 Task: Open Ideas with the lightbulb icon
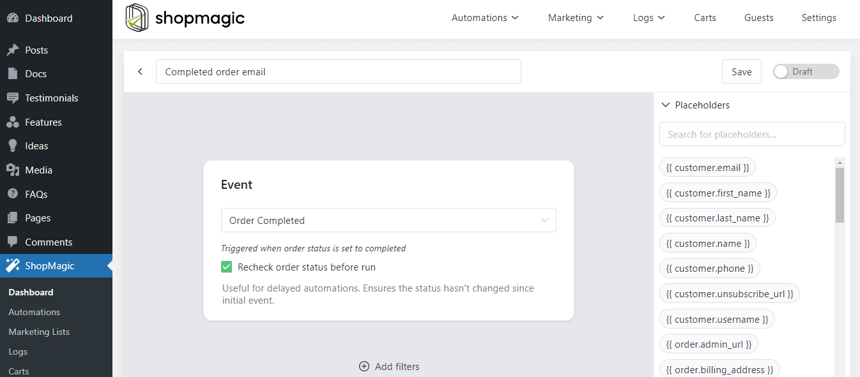coord(12,146)
